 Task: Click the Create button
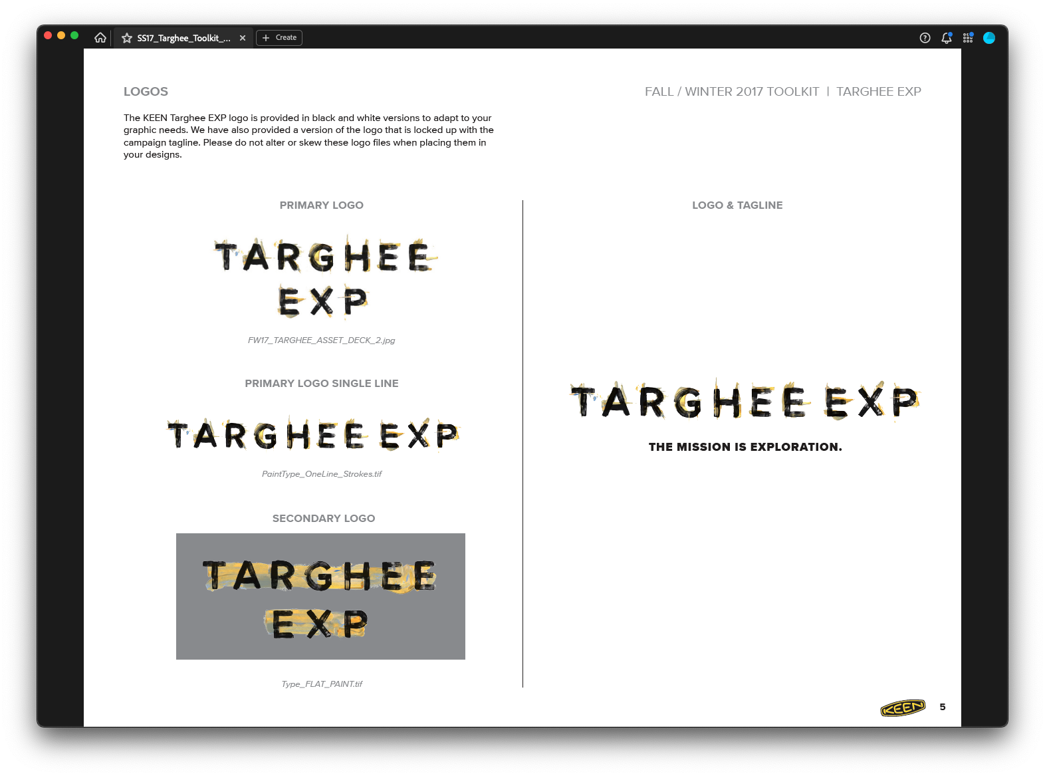click(x=279, y=38)
